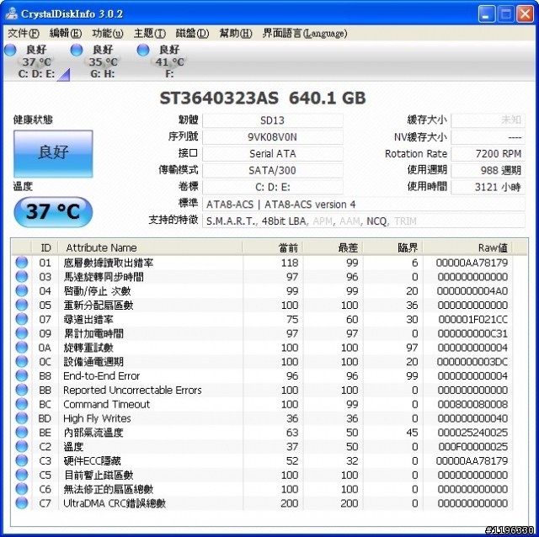Click raw value 000F00000025

pos(473,447)
